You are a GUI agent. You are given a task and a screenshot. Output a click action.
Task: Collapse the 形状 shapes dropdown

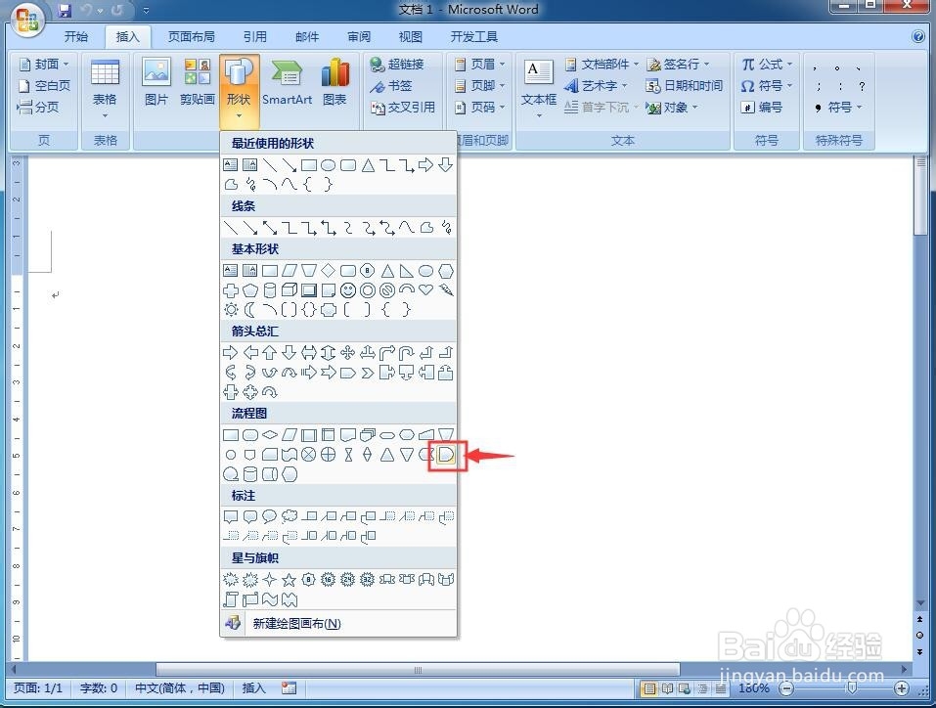(239, 92)
